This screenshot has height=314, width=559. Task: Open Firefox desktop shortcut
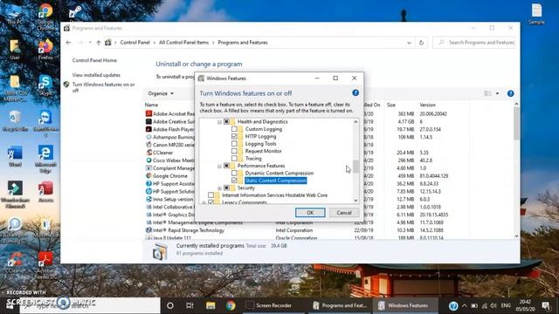[45, 50]
